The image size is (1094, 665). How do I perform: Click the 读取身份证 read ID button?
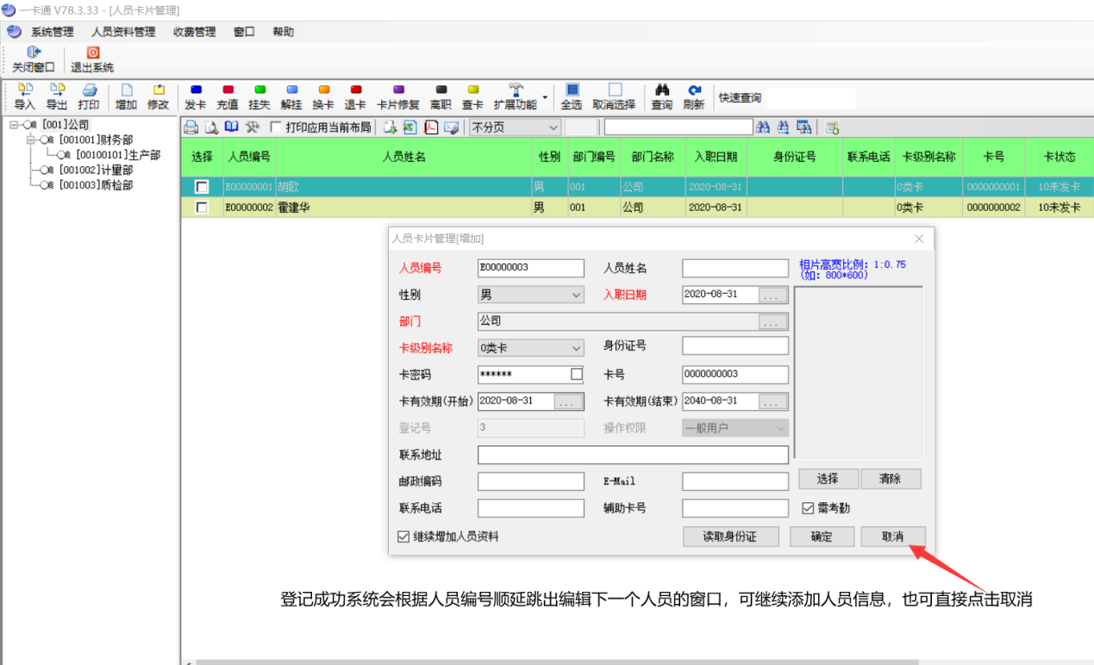730,537
